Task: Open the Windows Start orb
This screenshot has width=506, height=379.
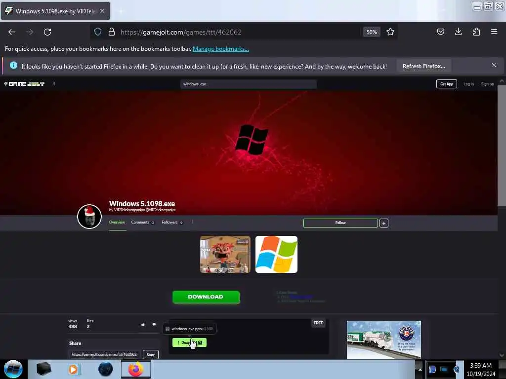Action: pos(13,369)
